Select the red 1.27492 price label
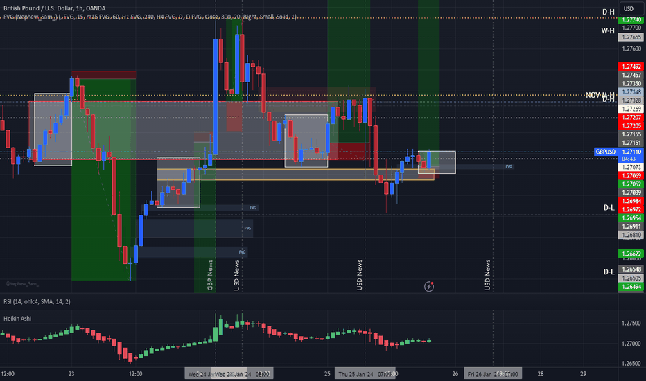The image size is (646, 381). tap(631, 67)
